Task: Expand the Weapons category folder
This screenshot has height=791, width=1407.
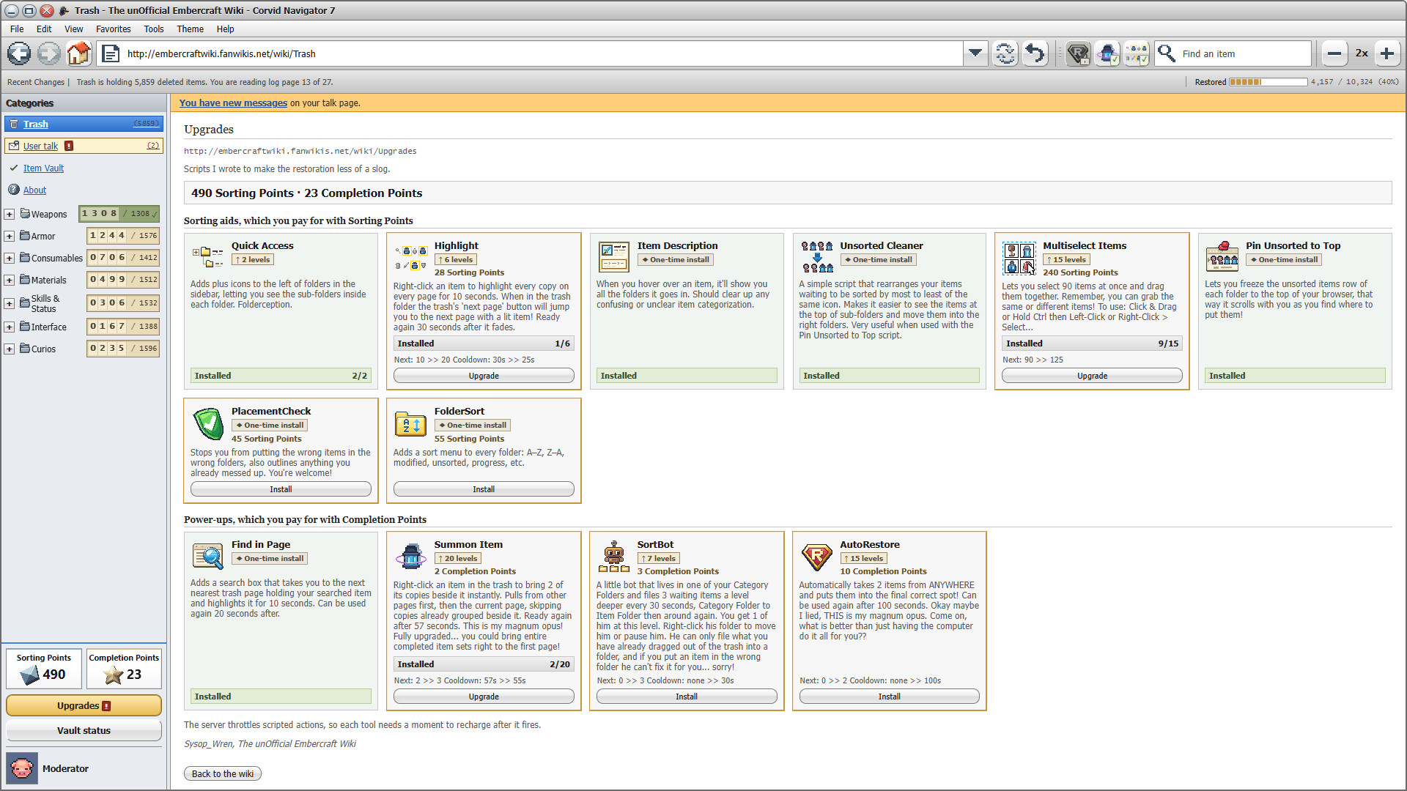Action: [10, 215]
